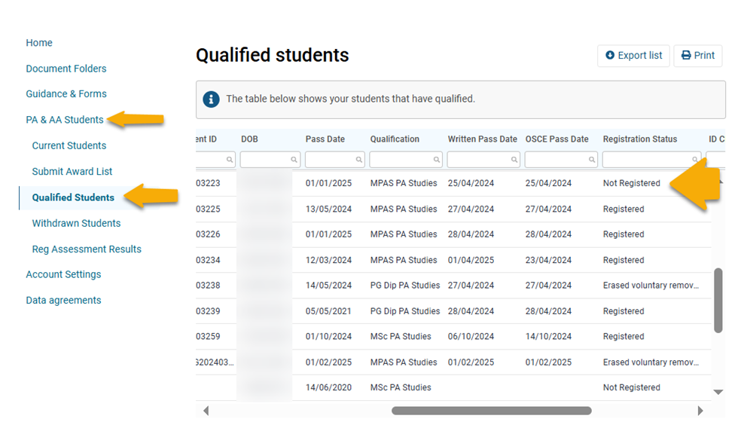Open Reg Assessment Results page
747x431 pixels.
click(87, 249)
